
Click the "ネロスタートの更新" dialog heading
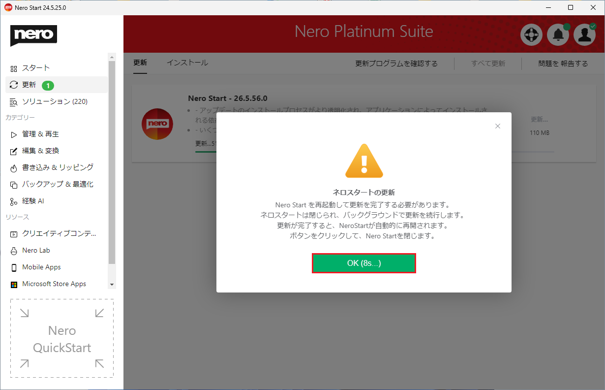click(x=364, y=193)
